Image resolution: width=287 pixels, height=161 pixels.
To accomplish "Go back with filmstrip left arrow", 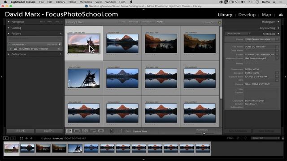I will (x=26, y=138).
